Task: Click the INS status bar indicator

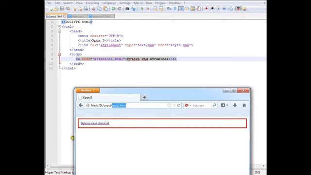Action: (258, 172)
